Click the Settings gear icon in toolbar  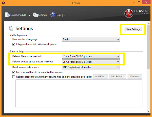(35, 15)
